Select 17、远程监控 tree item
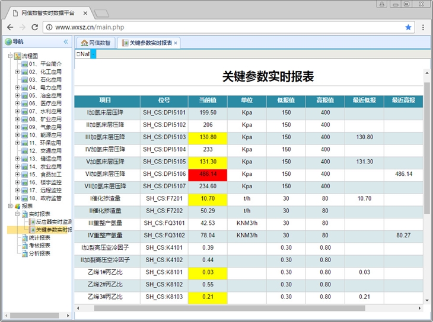Viewport: 433px width, 322px height. [x=45, y=190]
